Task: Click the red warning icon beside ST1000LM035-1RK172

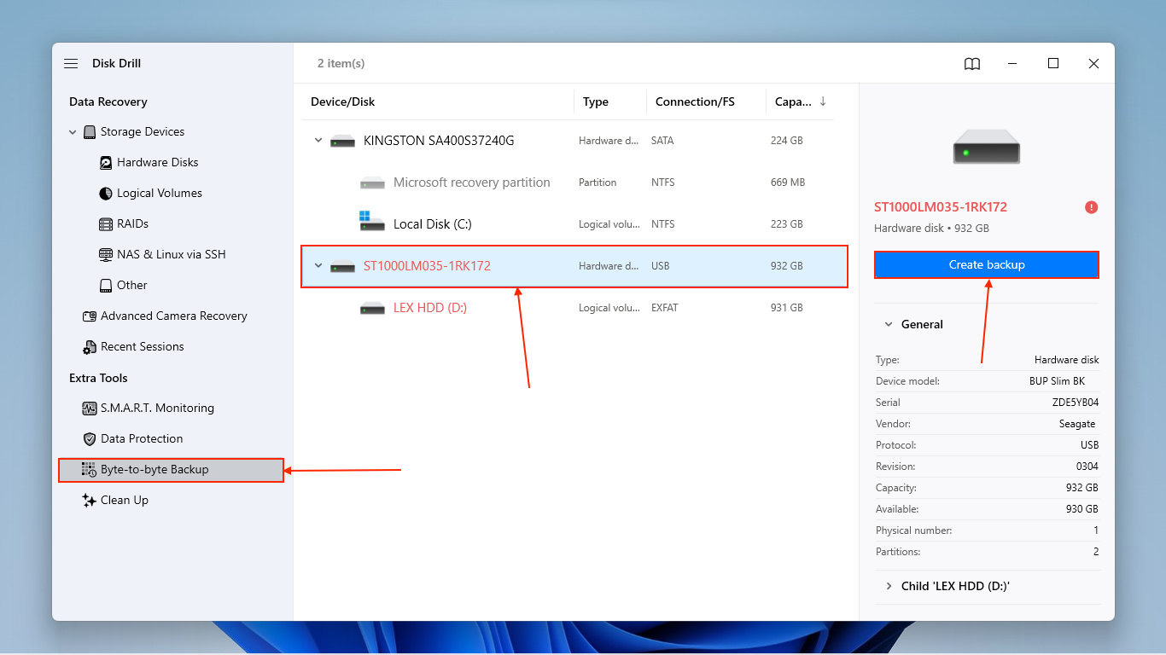Action: [1091, 206]
